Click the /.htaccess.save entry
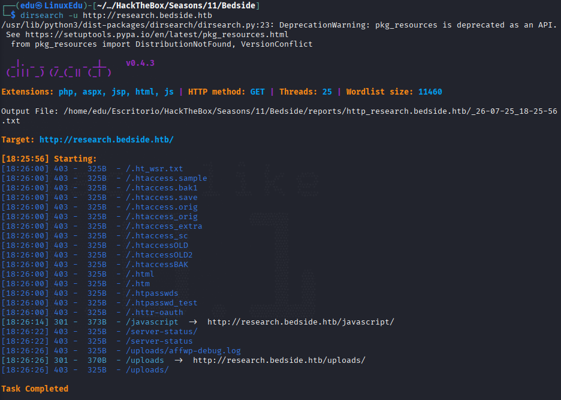Screen dimensions: 561x400 click(x=162, y=198)
